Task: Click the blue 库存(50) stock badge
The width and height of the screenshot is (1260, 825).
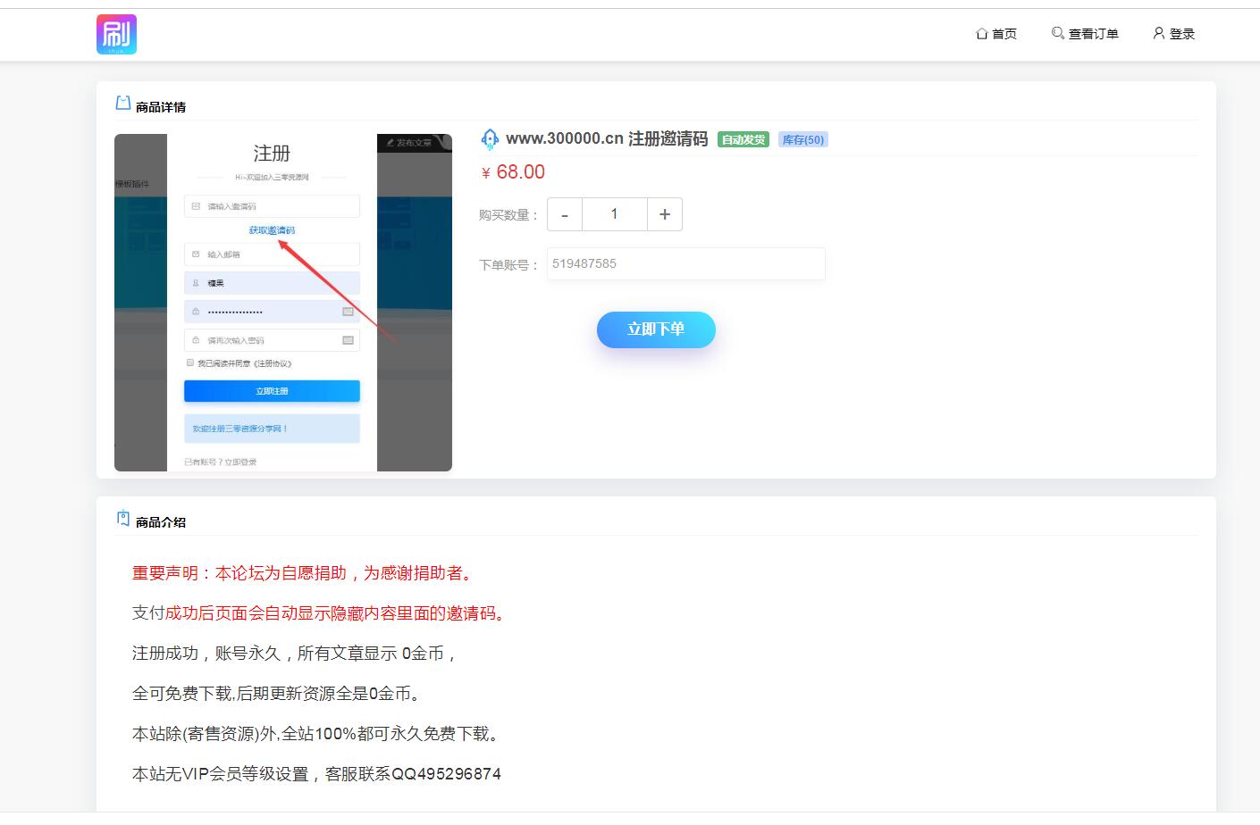Action: [802, 140]
